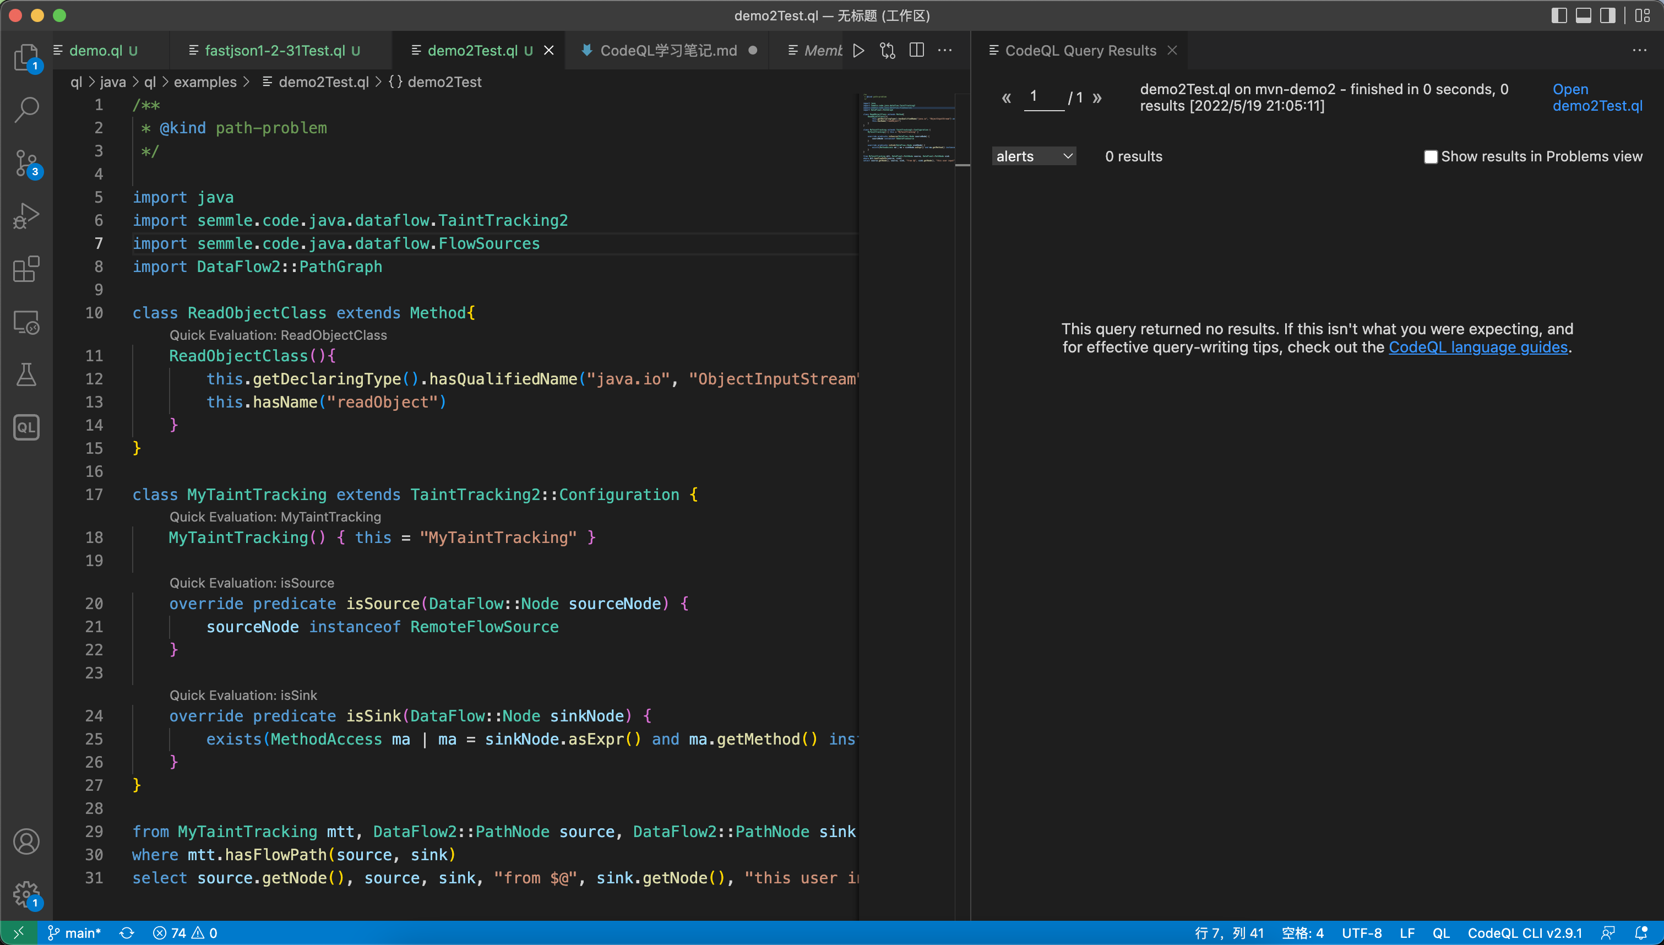Open the alerts result set dropdown
This screenshot has width=1664, height=945.
point(1034,156)
